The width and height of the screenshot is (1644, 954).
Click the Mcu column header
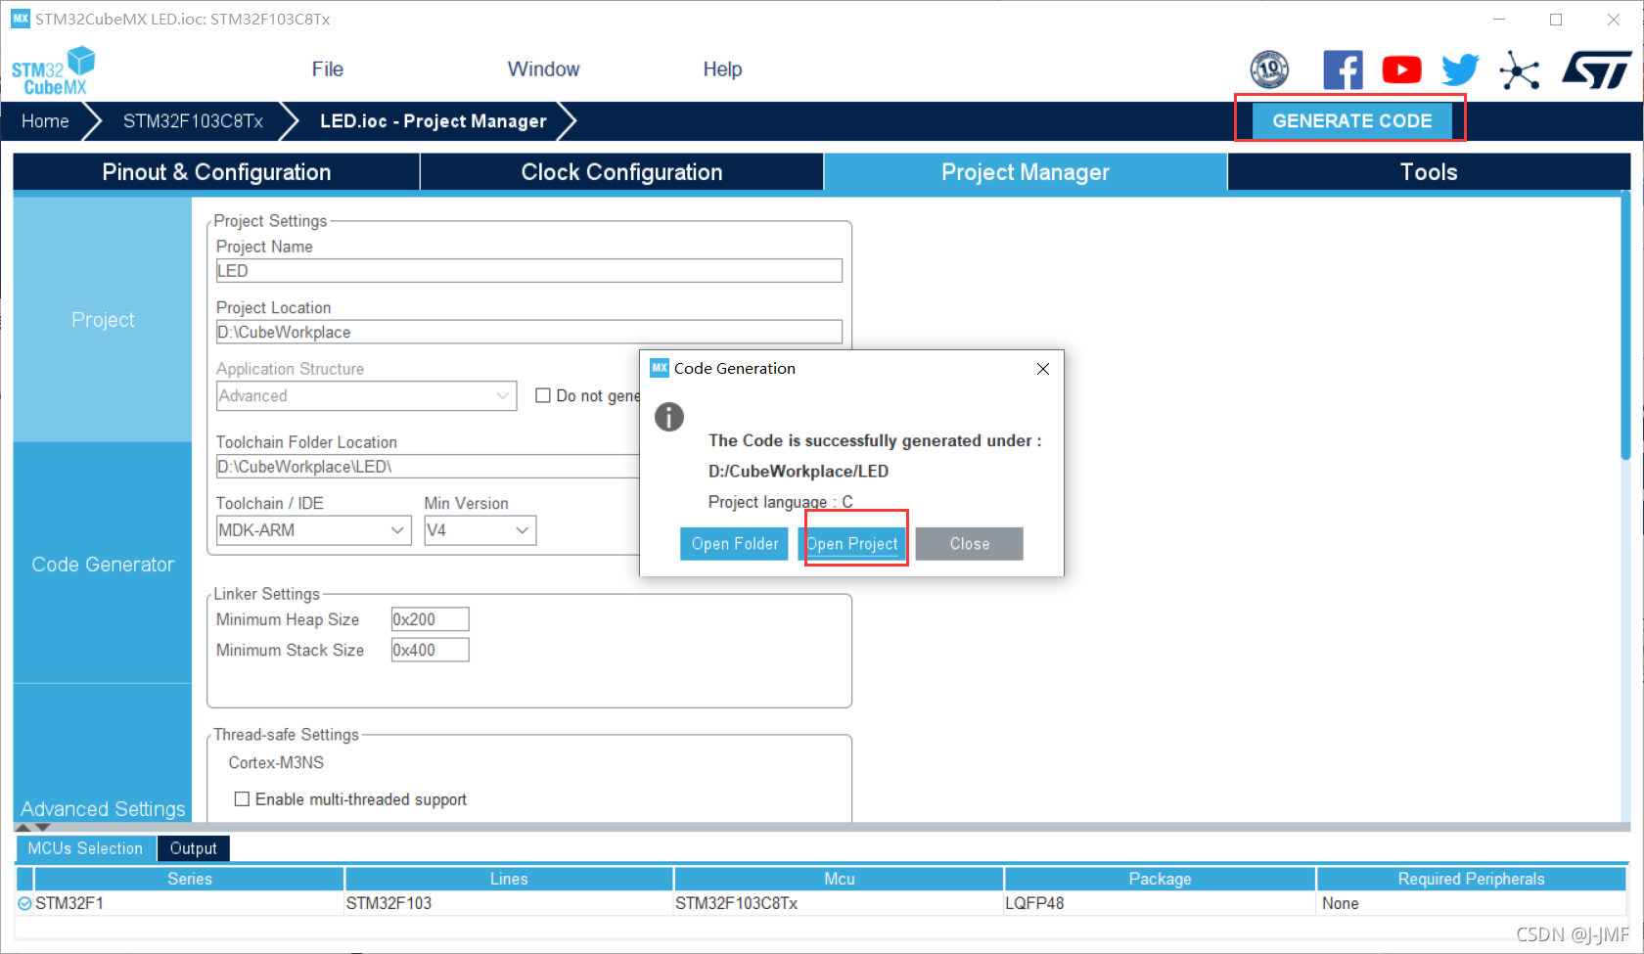(x=840, y=879)
